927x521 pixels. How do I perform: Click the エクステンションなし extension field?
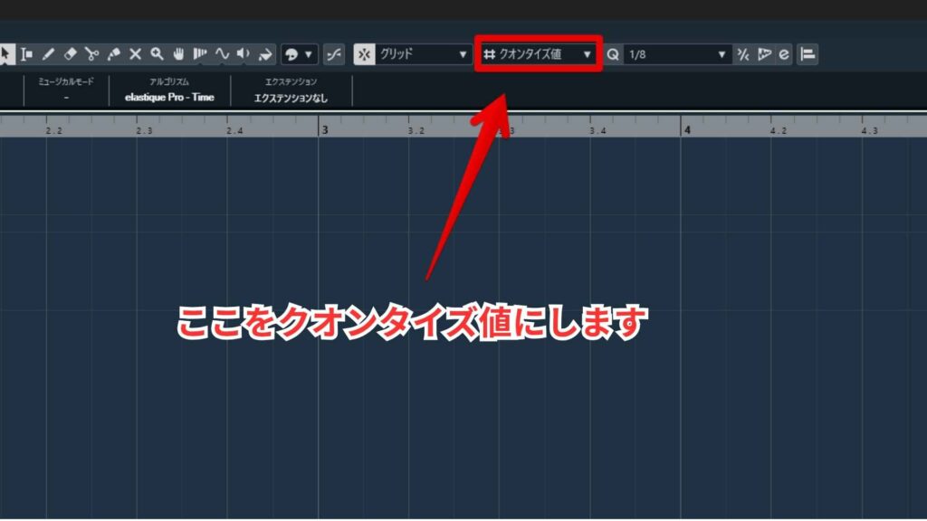(291, 97)
